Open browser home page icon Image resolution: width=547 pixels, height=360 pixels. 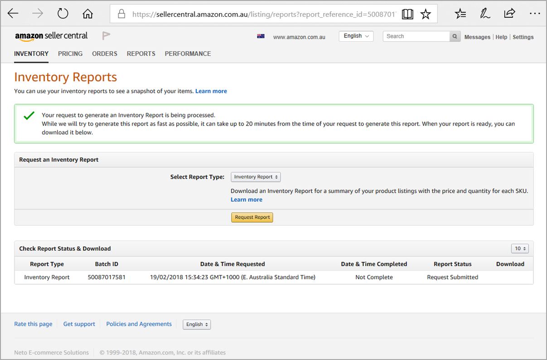[87, 14]
